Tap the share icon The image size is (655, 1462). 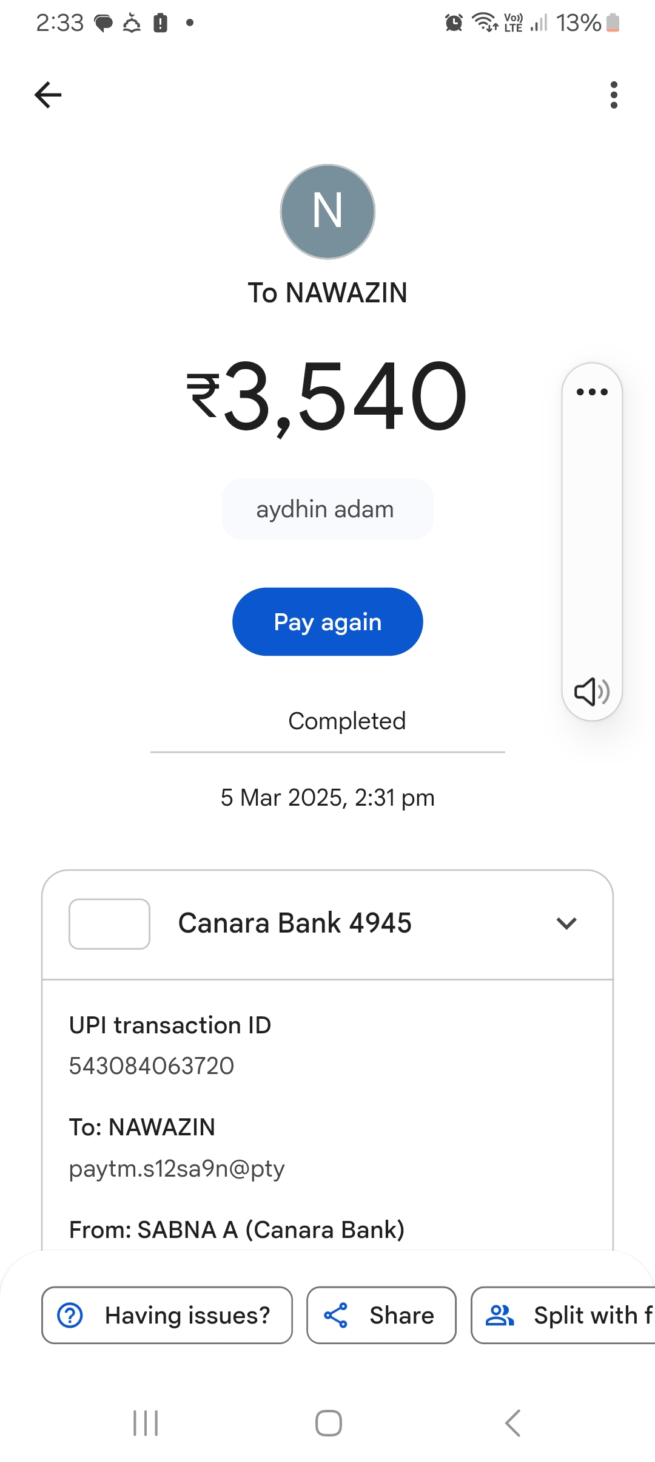(335, 1315)
